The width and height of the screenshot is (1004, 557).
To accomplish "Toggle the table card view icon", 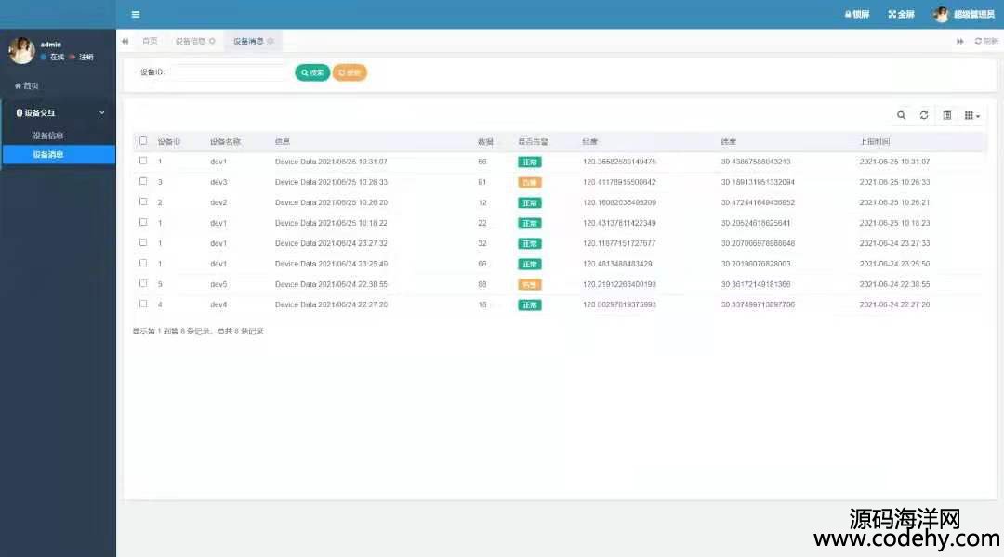I will pos(947,115).
